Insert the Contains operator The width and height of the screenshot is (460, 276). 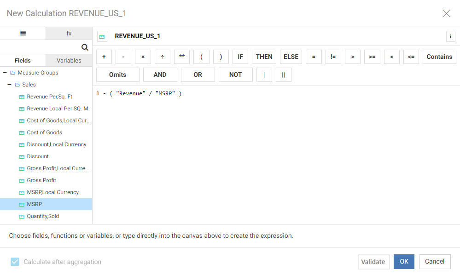pos(439,57)
